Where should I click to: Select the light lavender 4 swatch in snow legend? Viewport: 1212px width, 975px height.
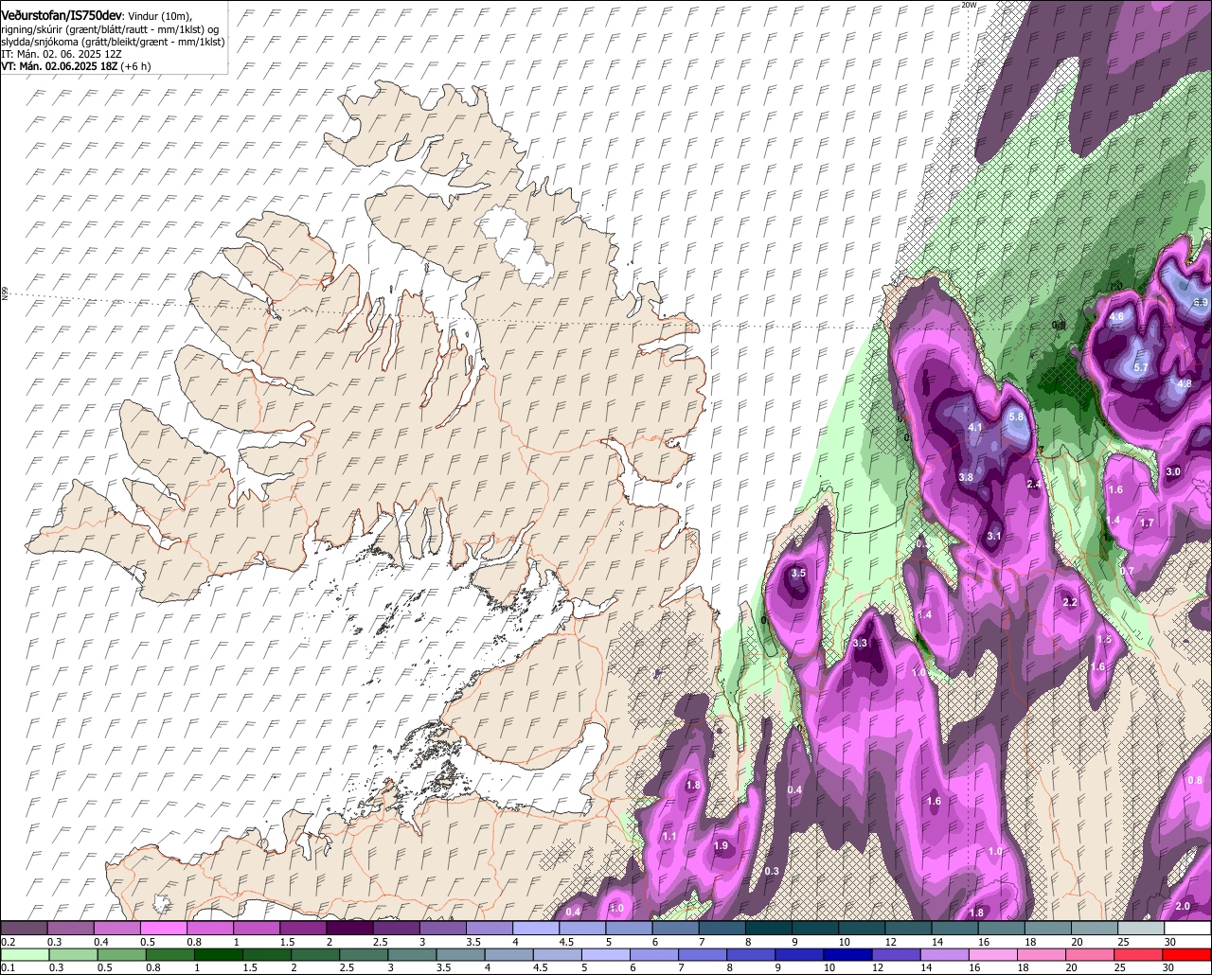pos(535,928)
